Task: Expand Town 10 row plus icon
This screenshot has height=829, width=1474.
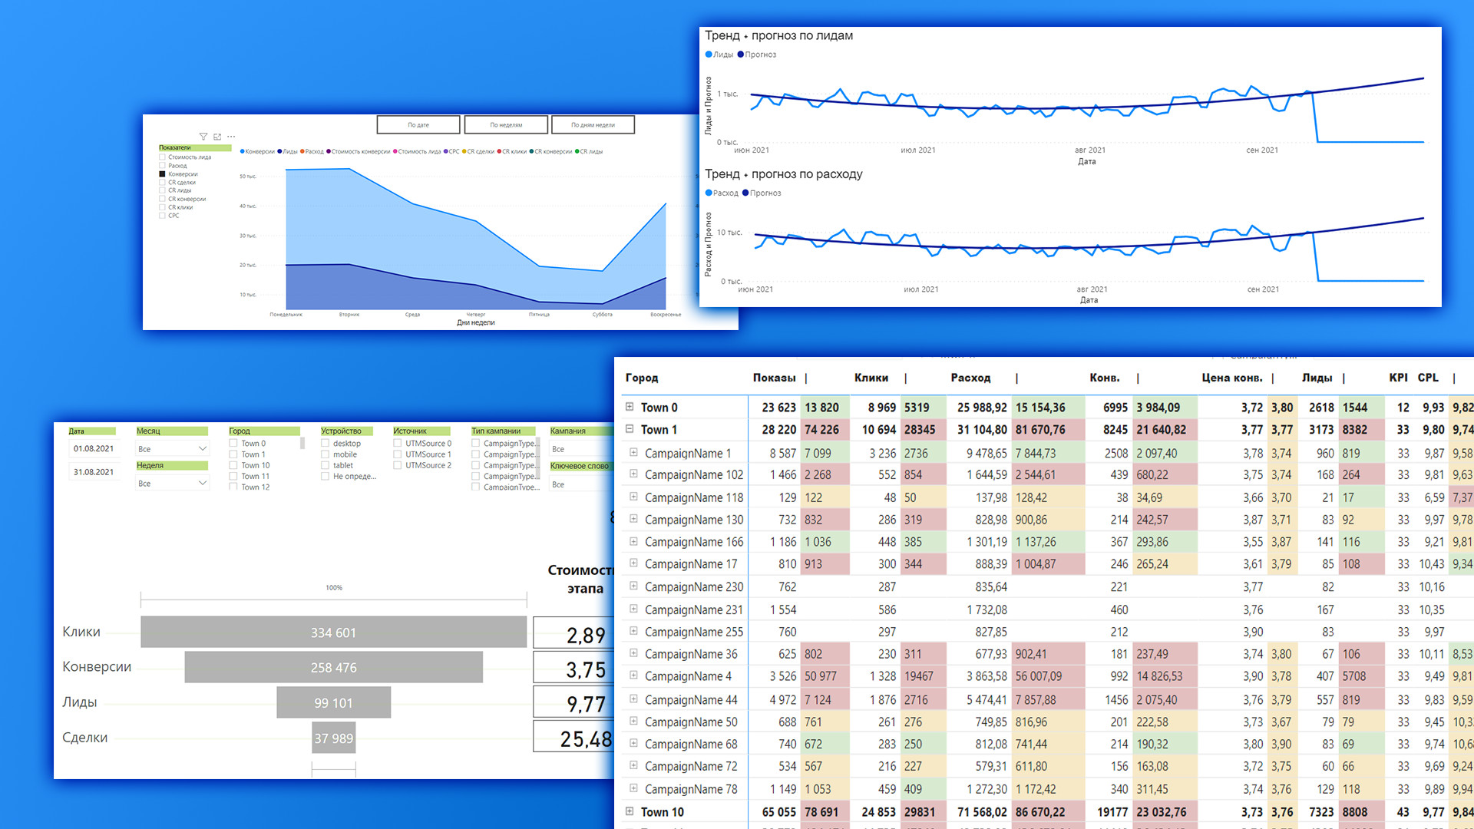Action: click(x=630, y=811)
